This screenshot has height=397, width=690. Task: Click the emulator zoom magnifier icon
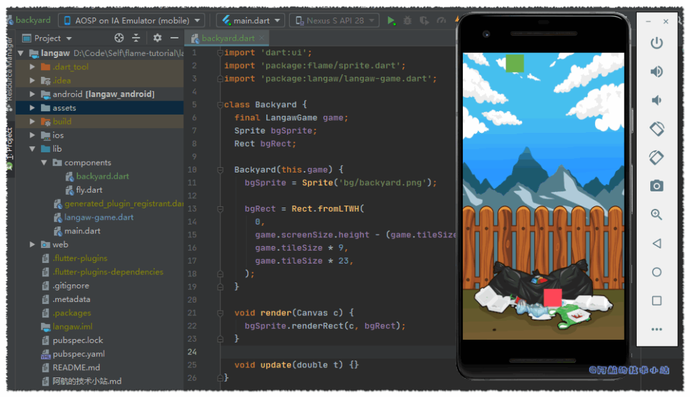pos(656,214)
